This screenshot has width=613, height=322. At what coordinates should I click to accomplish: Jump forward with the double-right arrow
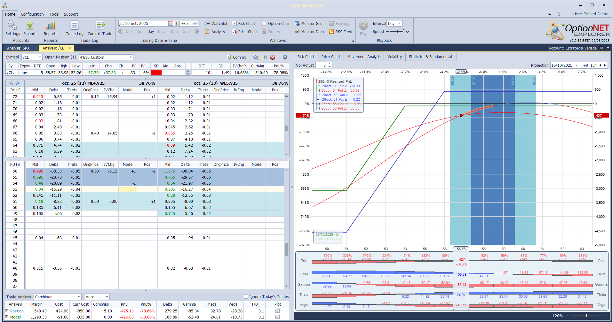pyautogui.click(x=196, y=31)
